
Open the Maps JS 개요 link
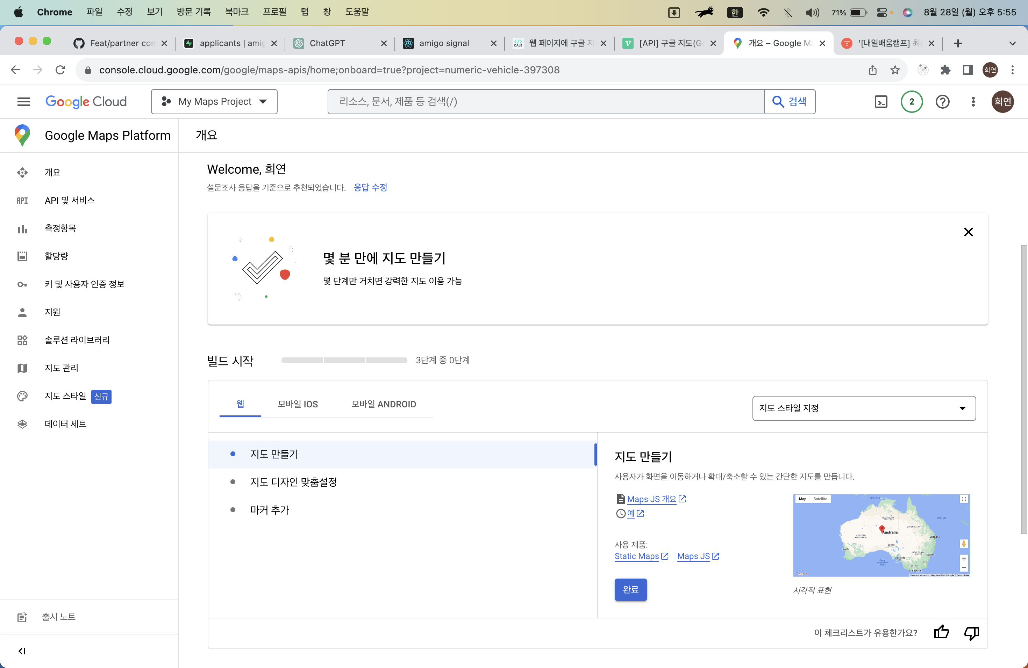click(x=656, y=499)
